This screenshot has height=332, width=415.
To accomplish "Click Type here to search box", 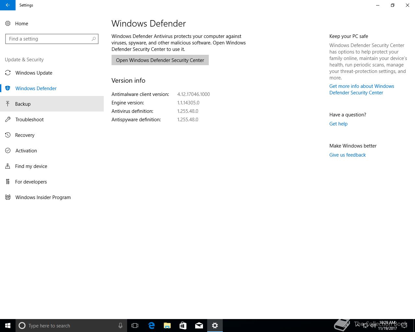I will pos(71,326).
